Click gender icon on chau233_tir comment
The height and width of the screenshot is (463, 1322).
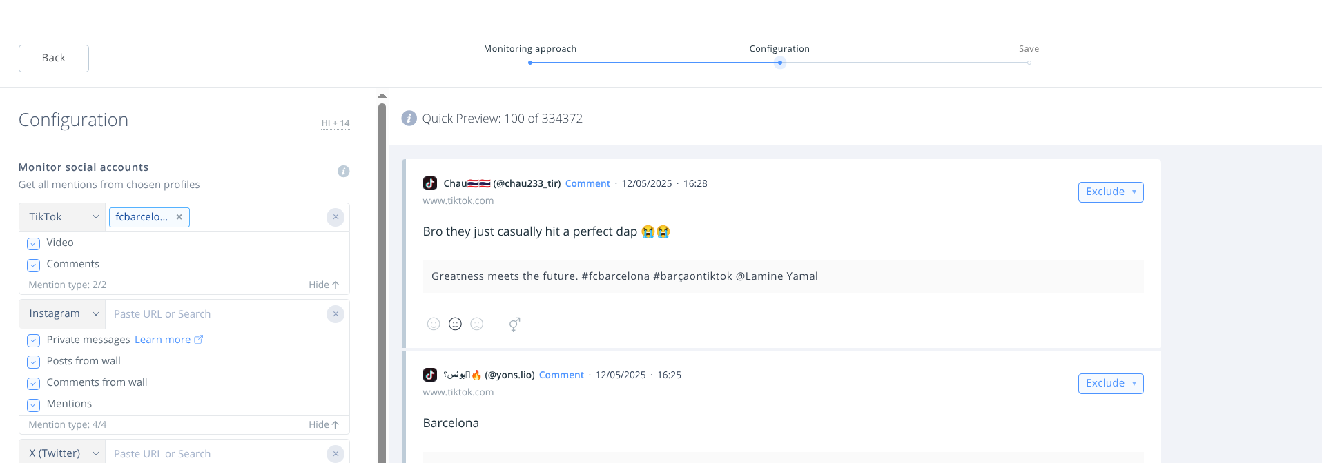click(x=514, y=324)
